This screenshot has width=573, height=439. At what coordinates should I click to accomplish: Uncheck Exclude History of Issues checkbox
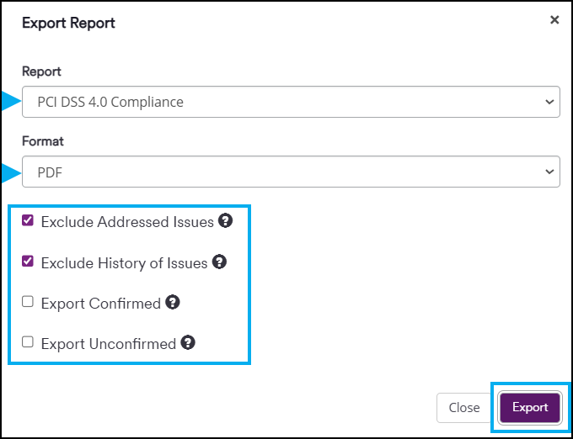28,262
